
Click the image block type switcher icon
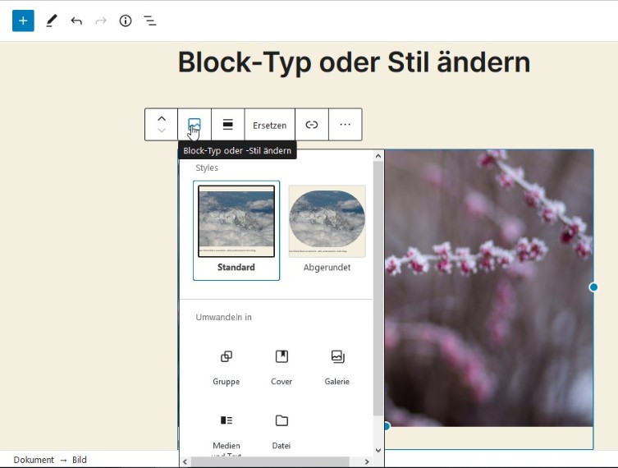[195, 125]
